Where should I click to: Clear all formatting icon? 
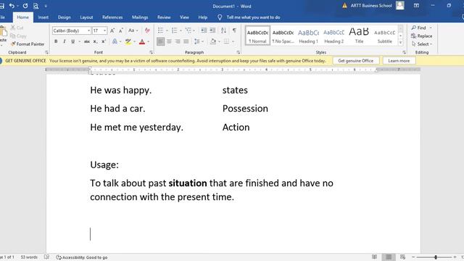coord(147,30)
